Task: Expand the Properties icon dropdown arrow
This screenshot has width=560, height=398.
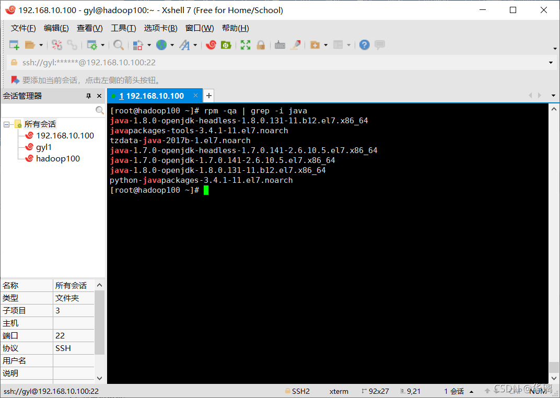Action: (103, 45)
